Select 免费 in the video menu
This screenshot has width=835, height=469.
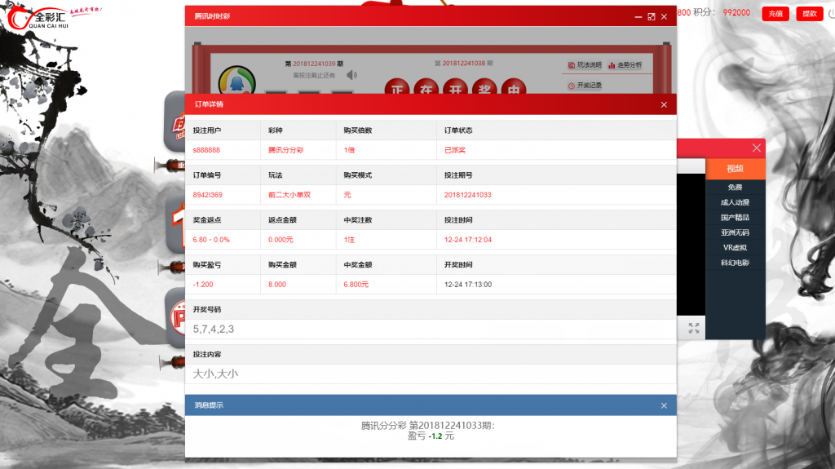735,188
